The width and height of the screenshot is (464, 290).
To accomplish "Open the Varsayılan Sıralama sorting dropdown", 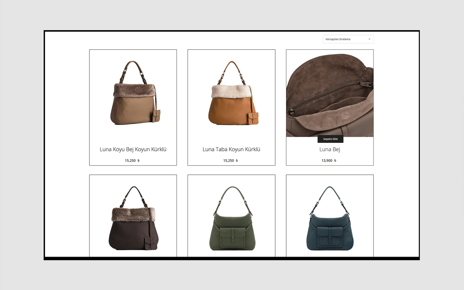I will tap(348, 39).
